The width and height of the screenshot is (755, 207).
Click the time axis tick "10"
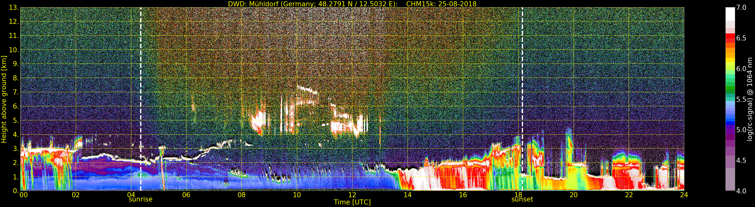(x=297, y=195)
